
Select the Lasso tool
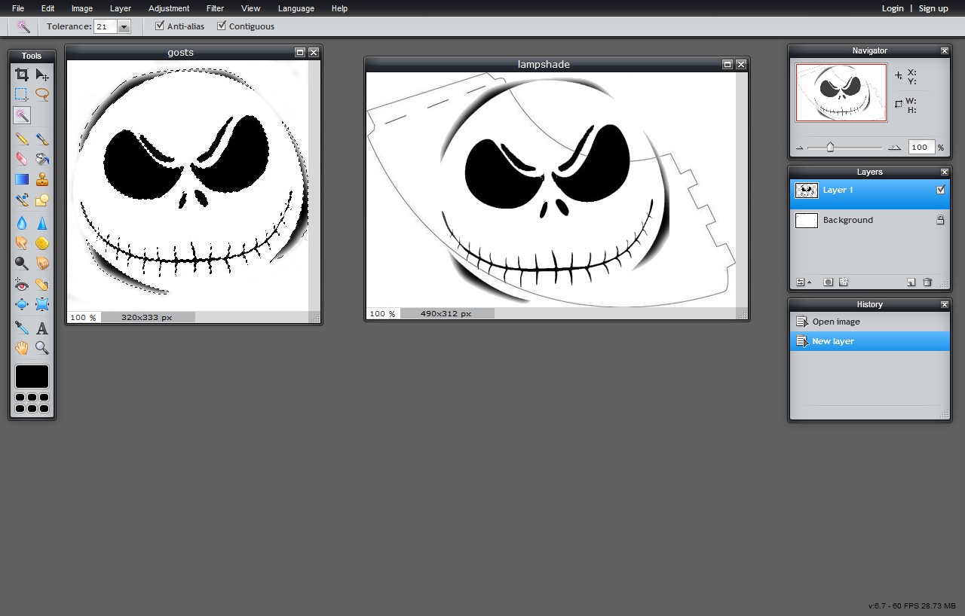point(42,95)
